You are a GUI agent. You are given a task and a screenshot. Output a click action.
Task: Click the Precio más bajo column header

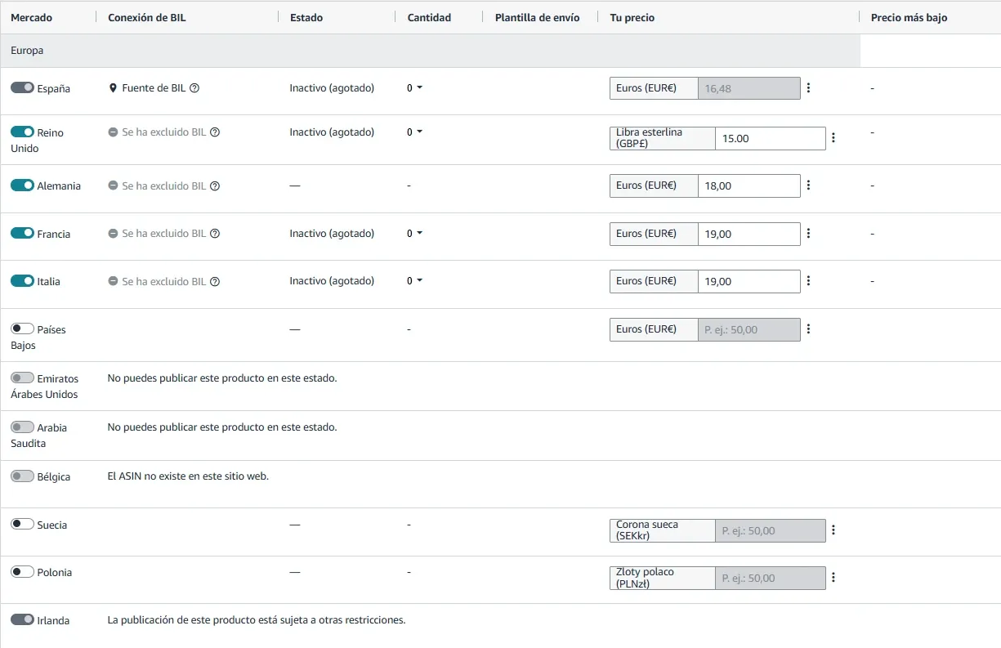point(909,18)
